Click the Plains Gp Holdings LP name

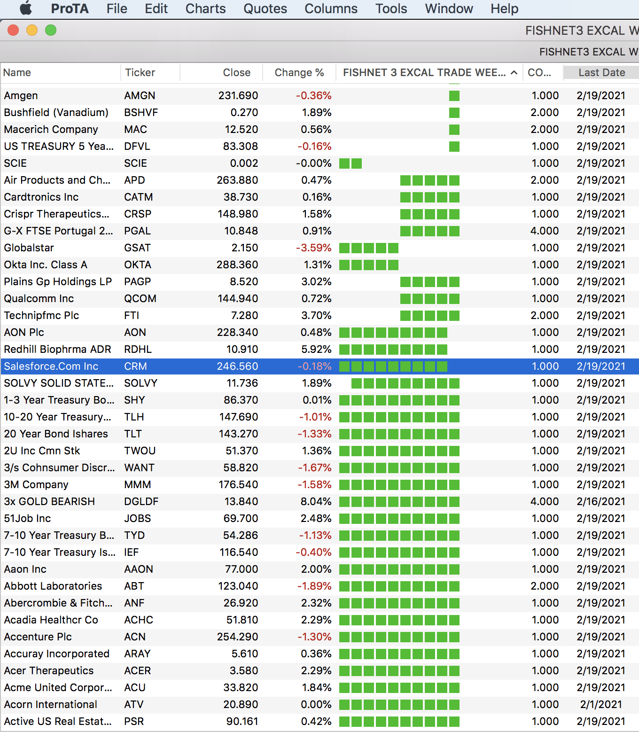[58, 282]
